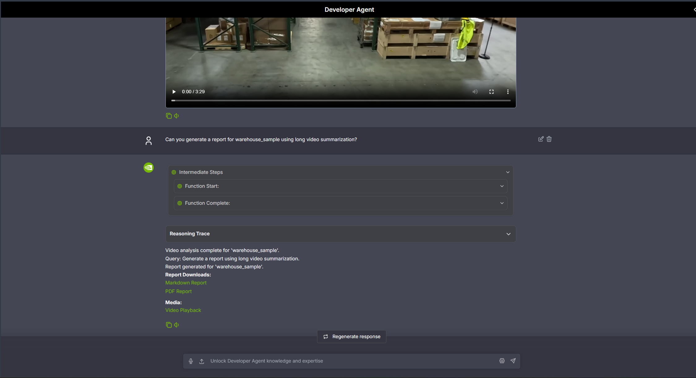This screenshot has width=696, height=378.
Task: Toggle read-aloud for the assistant response
Action: click(176, 325)
